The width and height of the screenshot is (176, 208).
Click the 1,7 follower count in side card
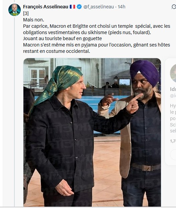(x=173, y=141)
